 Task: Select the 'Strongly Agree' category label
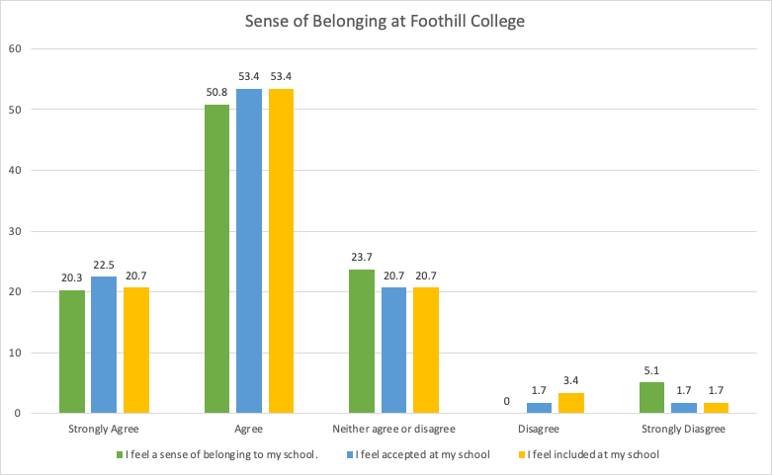tap(104, 430)
